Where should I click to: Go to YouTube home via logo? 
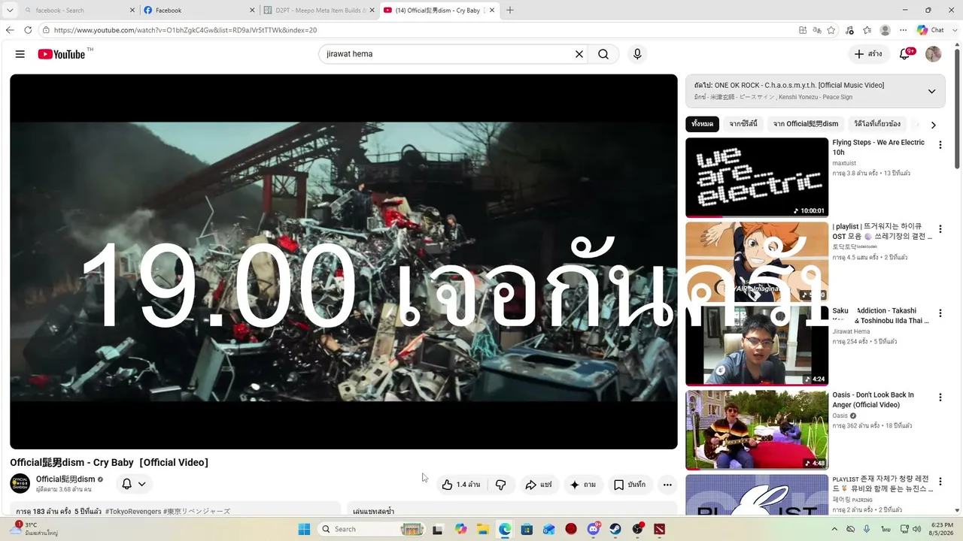coord(62,54)
